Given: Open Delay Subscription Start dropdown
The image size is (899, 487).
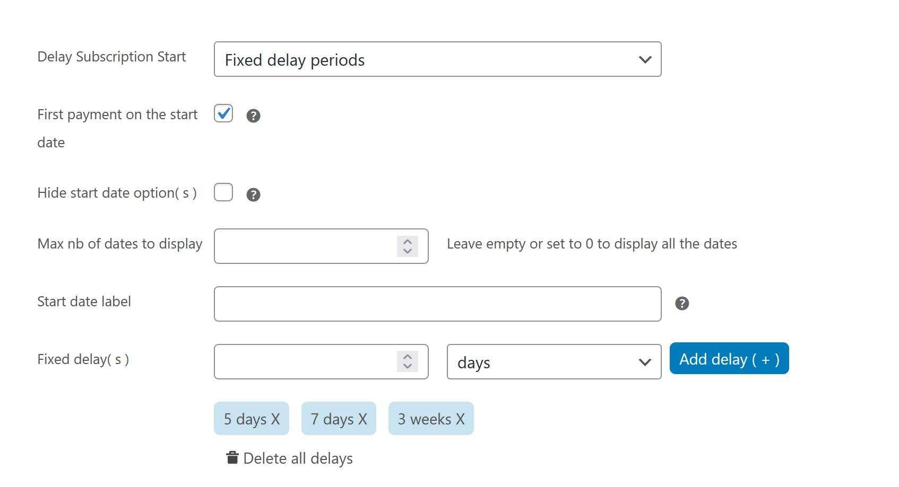Looking at the screenshot, I should coord(437,59).
